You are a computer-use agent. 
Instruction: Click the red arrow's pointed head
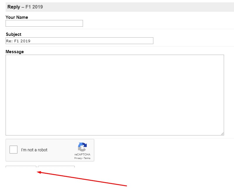click(x=38, y=172)
